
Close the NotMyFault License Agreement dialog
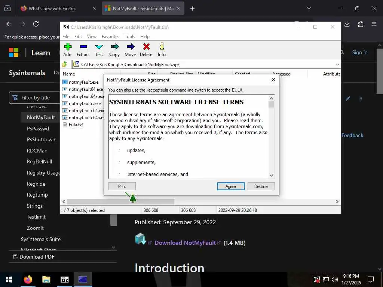(273, 80)
